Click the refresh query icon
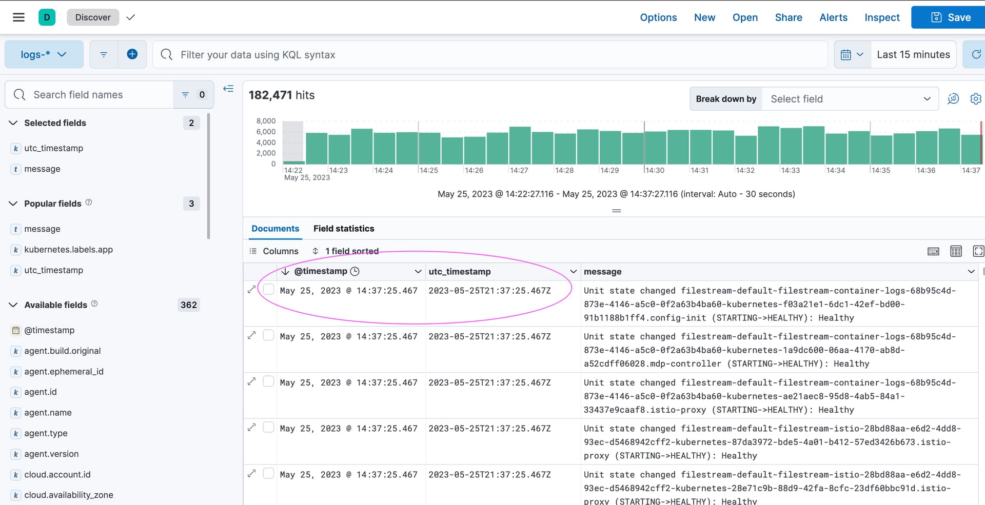This screenshot has width=985, height=505. pyautogui.click(x=976, y=54)
